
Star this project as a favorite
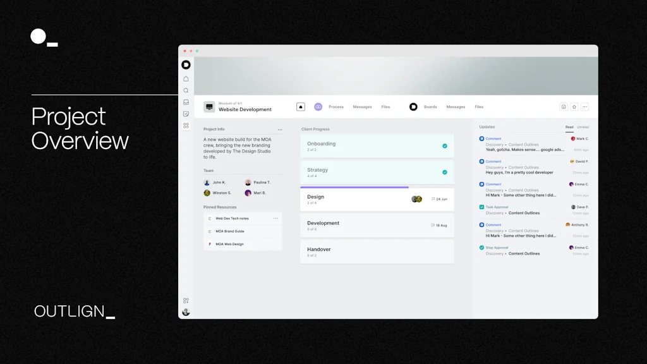click(574, 107)
